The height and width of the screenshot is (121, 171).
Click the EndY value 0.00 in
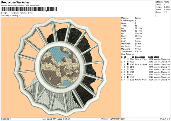point(138,41)
